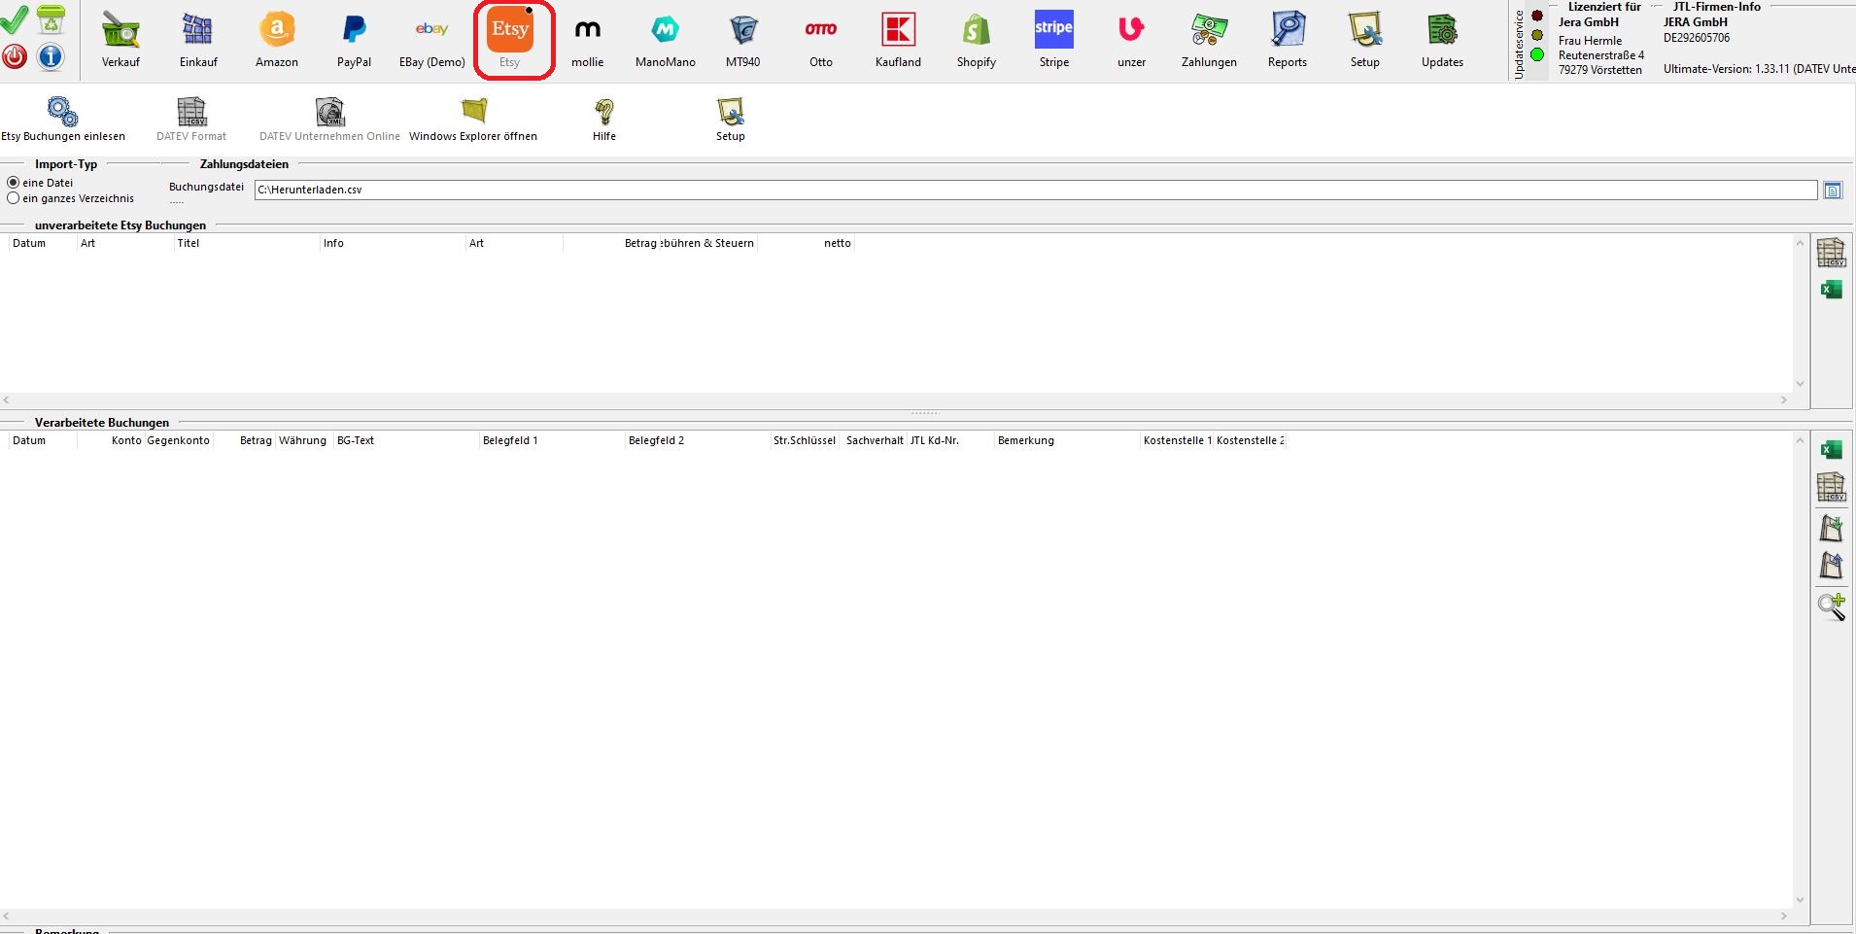Click the magnifier plus search icon
This screenshot has height=934, width=1856.
[1831, 606]
